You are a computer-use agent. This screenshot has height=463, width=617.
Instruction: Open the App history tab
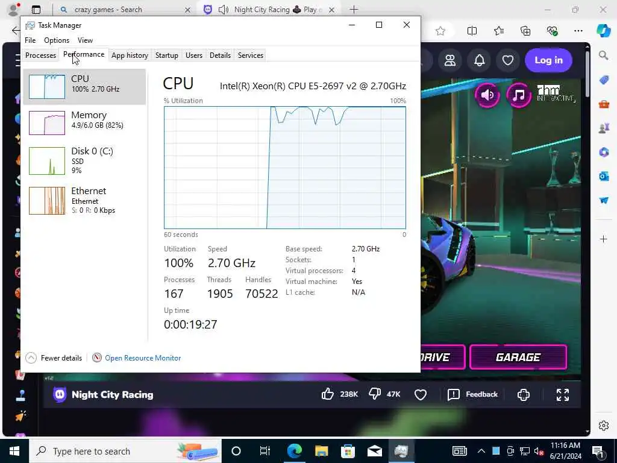coord(130,55)
